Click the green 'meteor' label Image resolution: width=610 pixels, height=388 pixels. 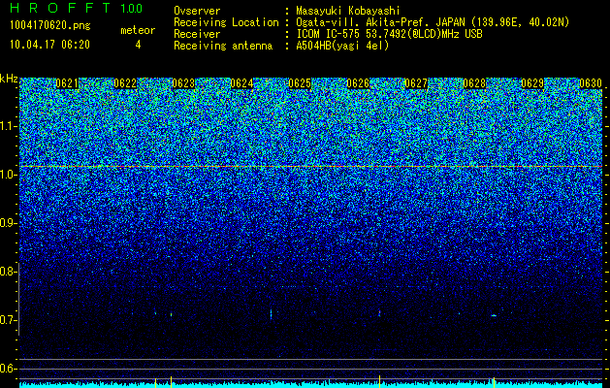coord(138,30)
